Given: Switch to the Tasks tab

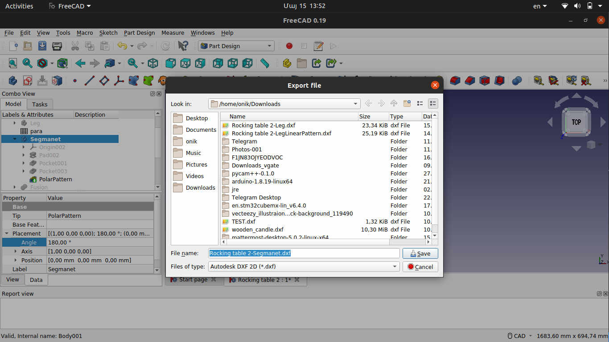Looking at the screenshot, I should tap(40, 104).
